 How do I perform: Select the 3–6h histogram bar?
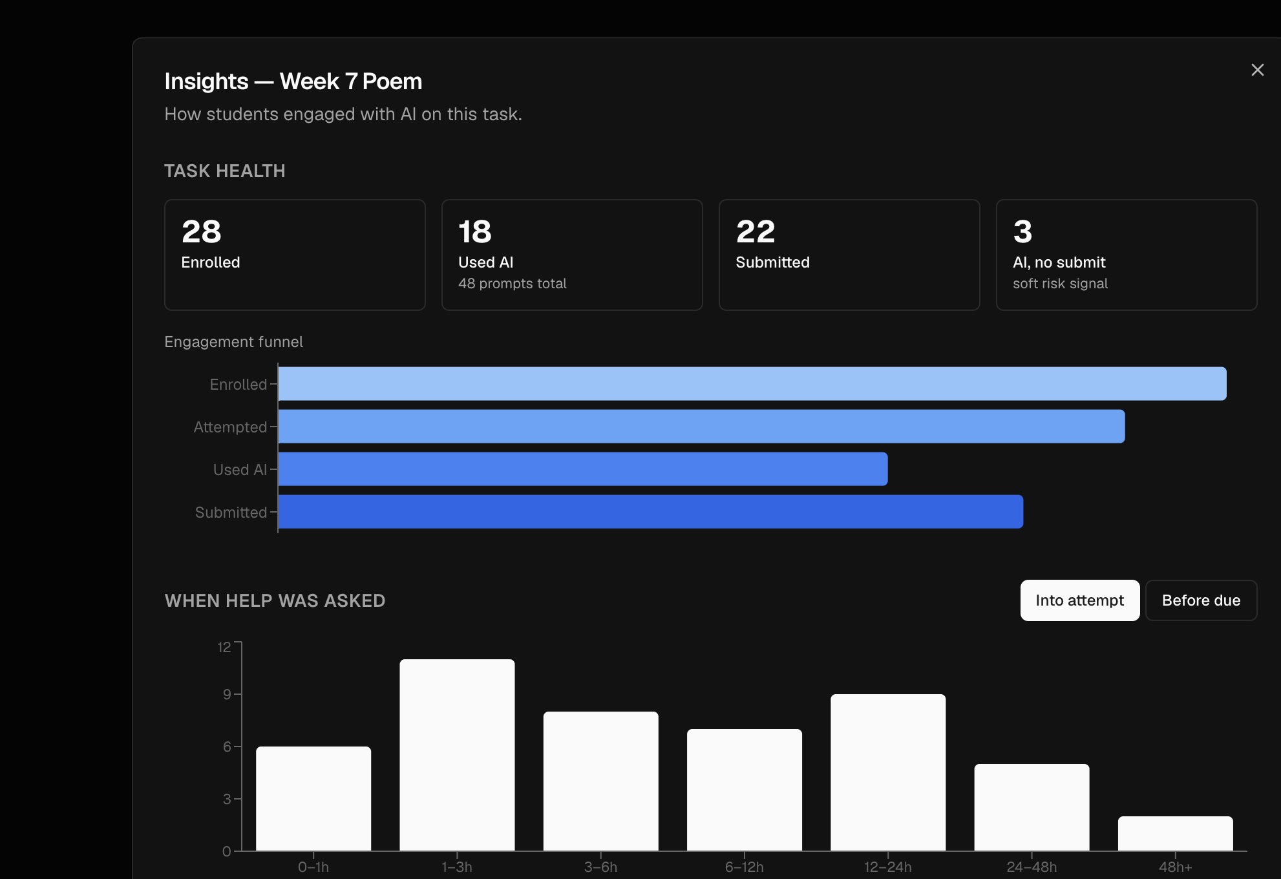(x=600, y=781)
